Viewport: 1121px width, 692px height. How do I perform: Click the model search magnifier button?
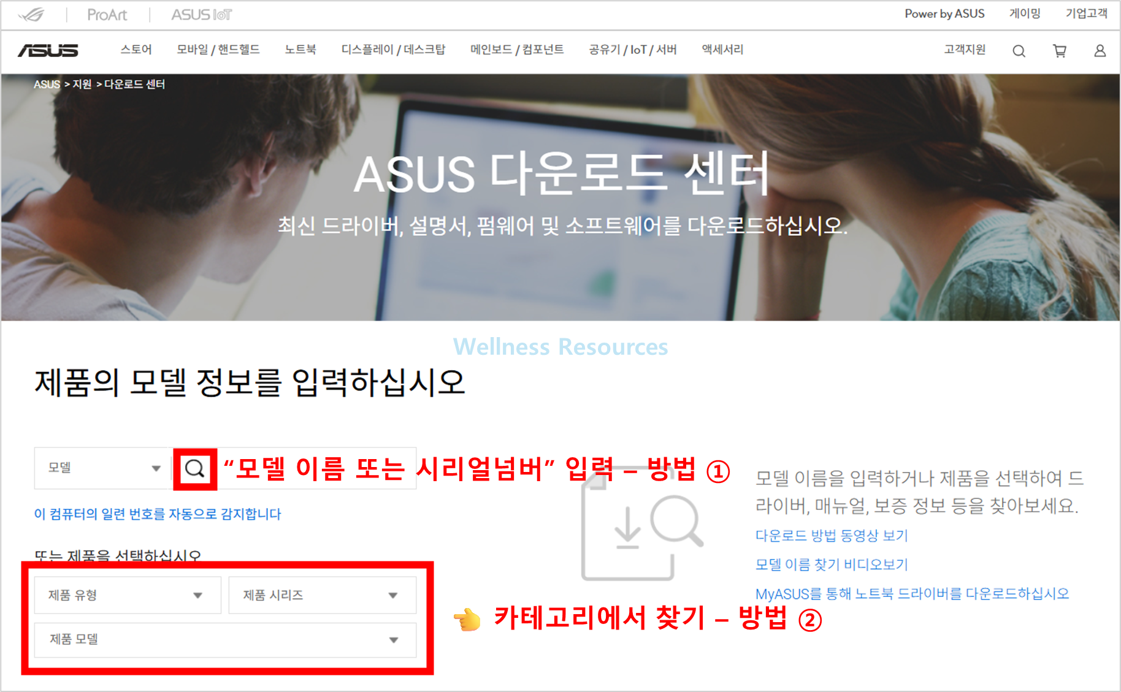click(x=195, y=469)
